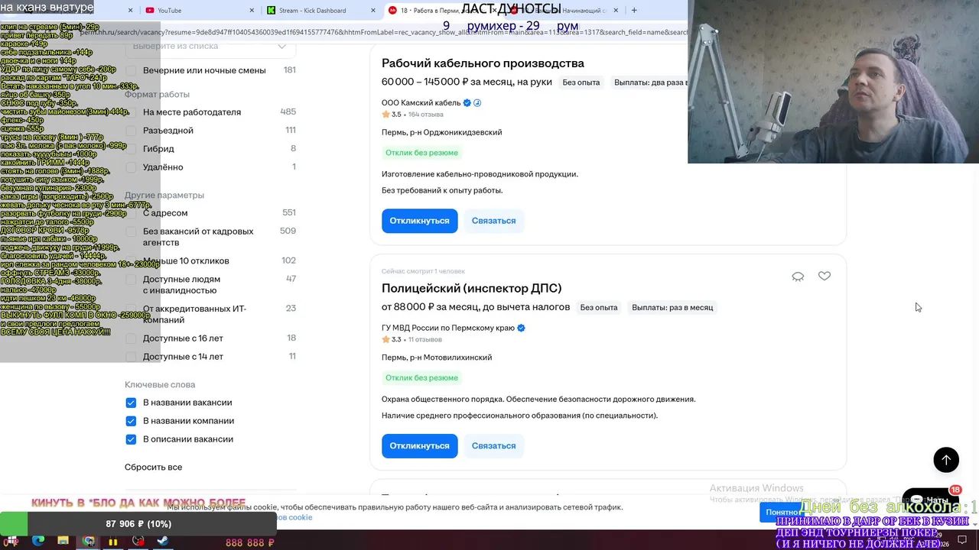The image size is (979, 550).
Task: Uncheck В описании вакансии checkbox
Action: [131, 439]
